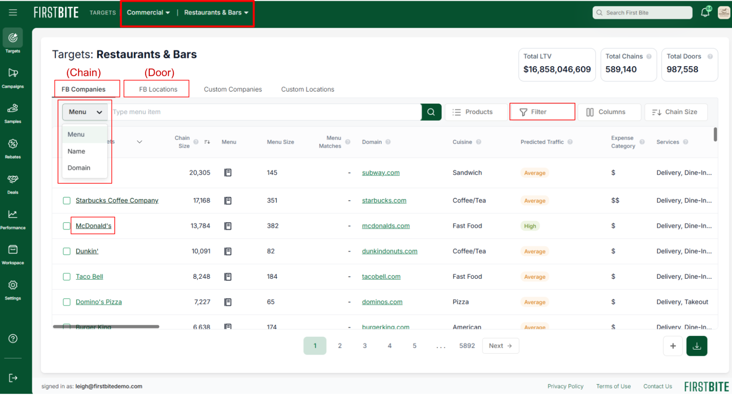Sort using the Chain Size button

pos(676,112)
